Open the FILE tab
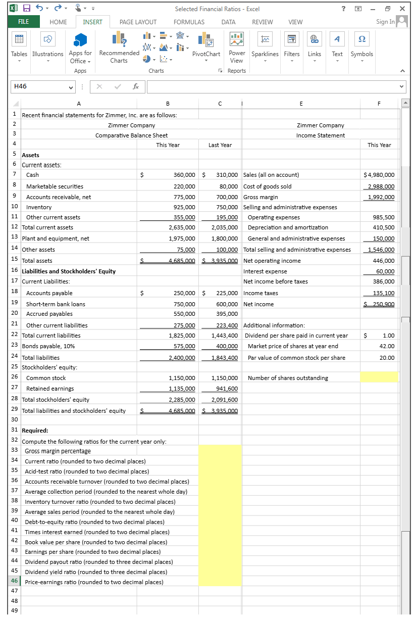Viewport: 415px width, 617px height. point(23,22)
